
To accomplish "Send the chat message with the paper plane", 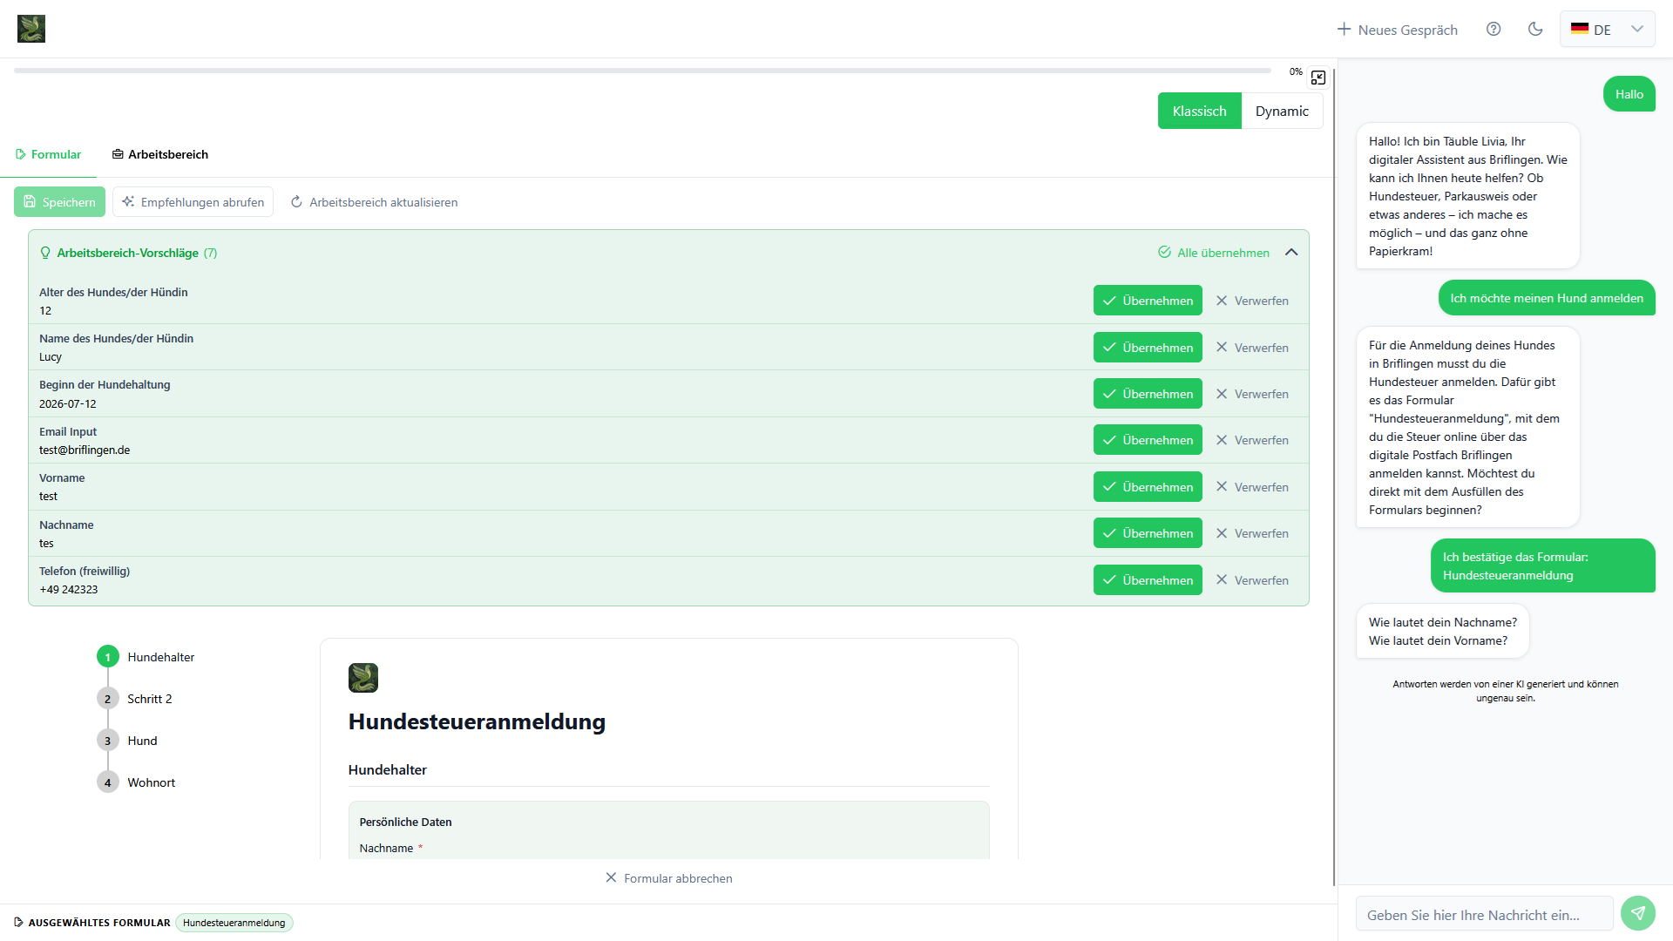I will pyautogui.click(x=1638, y=913).
